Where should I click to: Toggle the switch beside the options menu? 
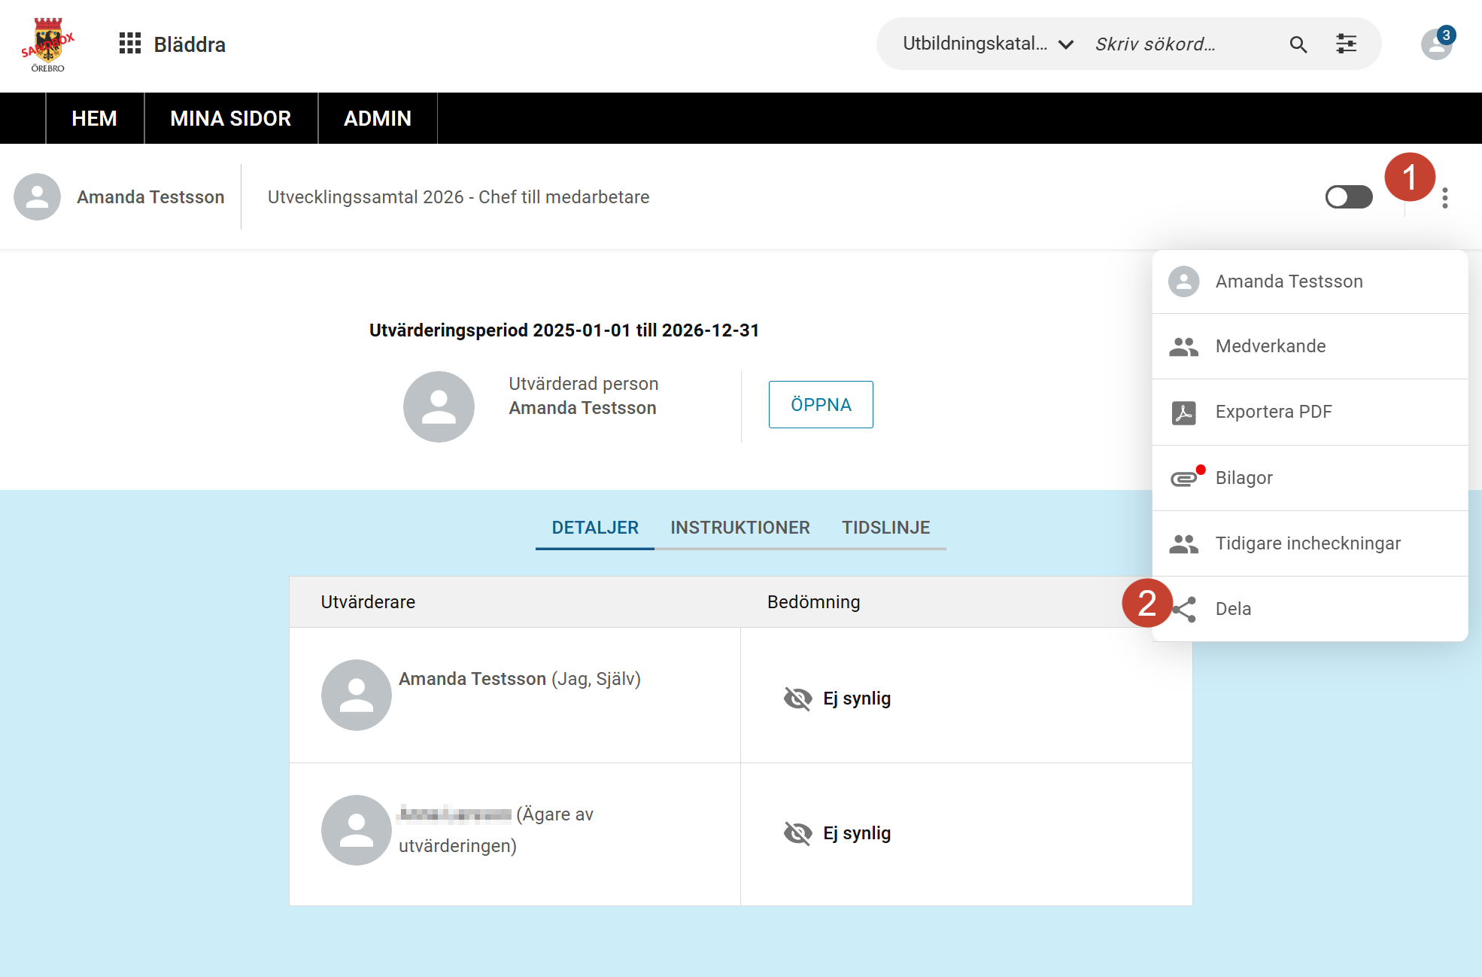(x=1349, y=197)
